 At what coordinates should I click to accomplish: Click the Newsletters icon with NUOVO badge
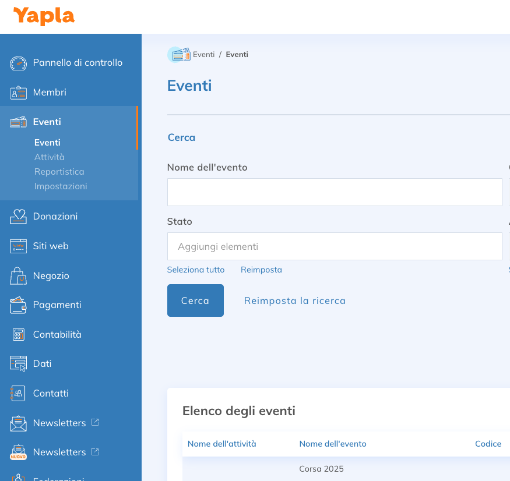(18, 452)
